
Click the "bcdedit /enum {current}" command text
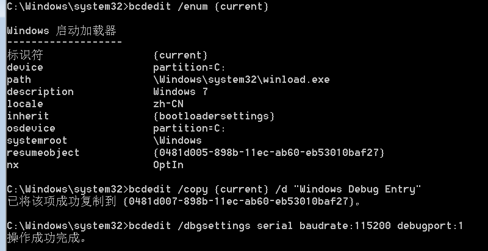click(198, 7)
